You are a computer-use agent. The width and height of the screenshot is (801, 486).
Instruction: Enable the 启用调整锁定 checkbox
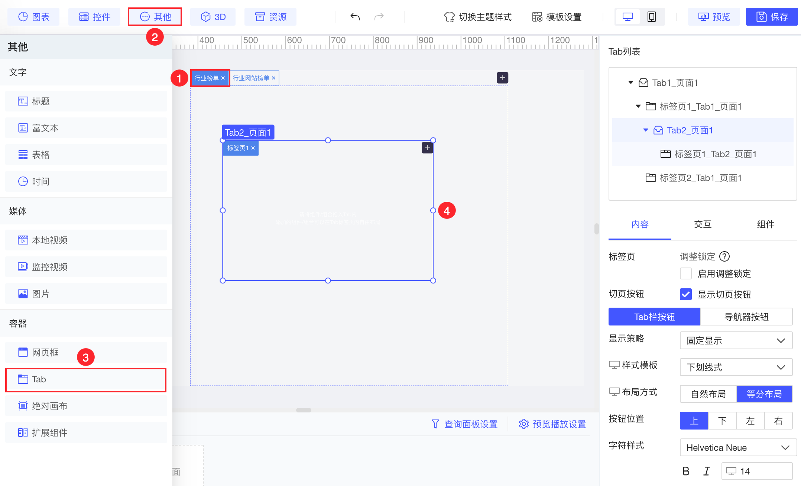tap(685, 274)
